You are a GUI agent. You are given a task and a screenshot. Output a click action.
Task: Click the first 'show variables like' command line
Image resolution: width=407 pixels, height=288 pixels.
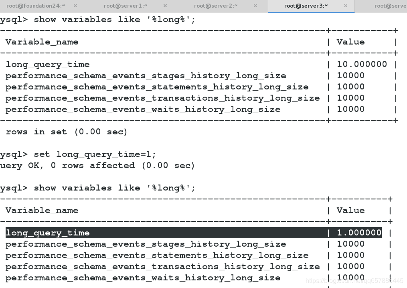point(97,20)
